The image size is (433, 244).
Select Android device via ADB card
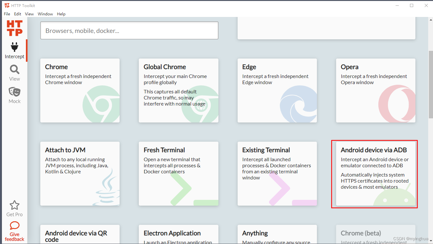tap(376, 174)
